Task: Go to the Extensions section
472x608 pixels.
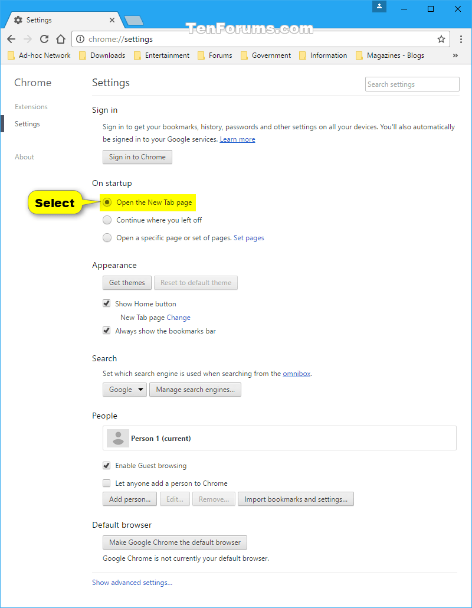Action: 31,107
